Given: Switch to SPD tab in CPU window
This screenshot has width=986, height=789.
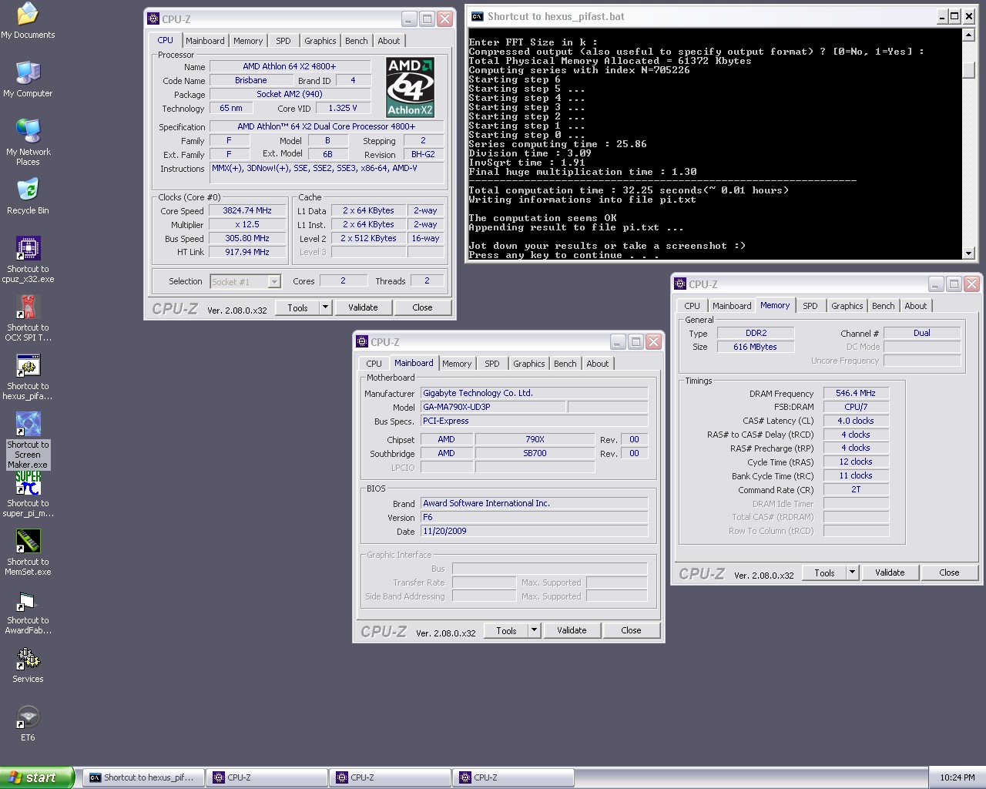Looking at the screenshot, I should click(x=283, y=41).
